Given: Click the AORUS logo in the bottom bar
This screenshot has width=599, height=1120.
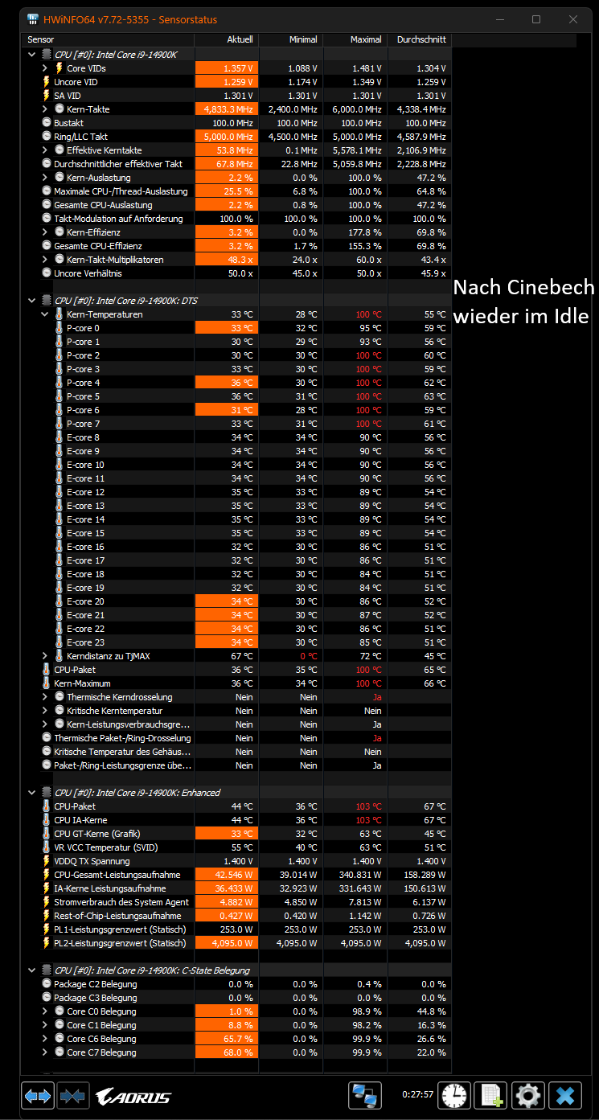Looking at the screenshot, I should (133, 1095).
